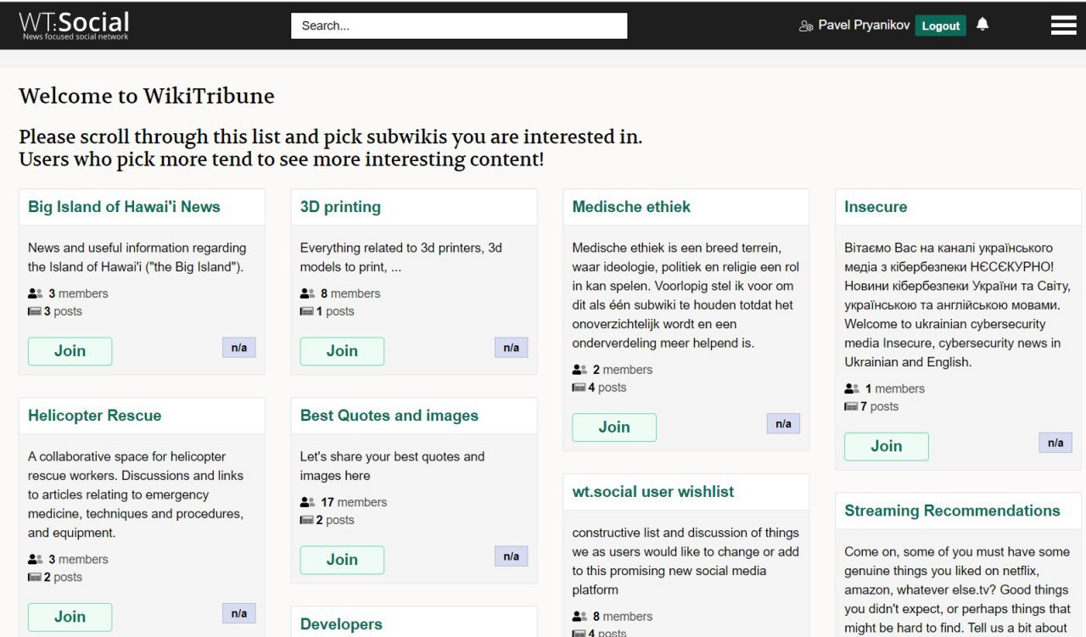Viewport: 1086px width, 637px height.
Task: Click the n/a badge in Insecure card
Action: tap(1055, 443)
